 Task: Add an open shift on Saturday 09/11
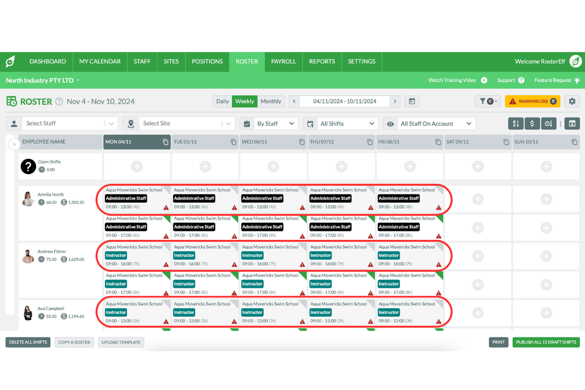click(x=478, y=167)
